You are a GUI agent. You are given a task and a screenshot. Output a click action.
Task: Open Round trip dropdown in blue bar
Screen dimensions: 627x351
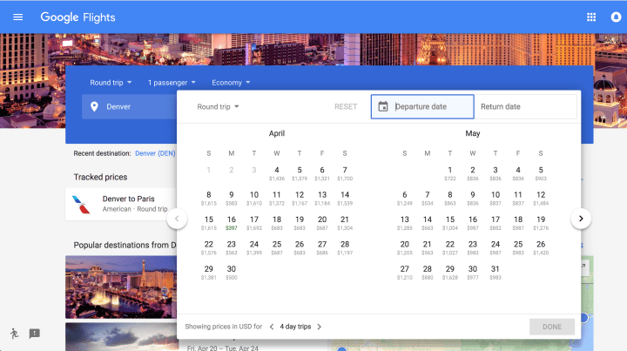pyautogui.click(x=111, y=83)
